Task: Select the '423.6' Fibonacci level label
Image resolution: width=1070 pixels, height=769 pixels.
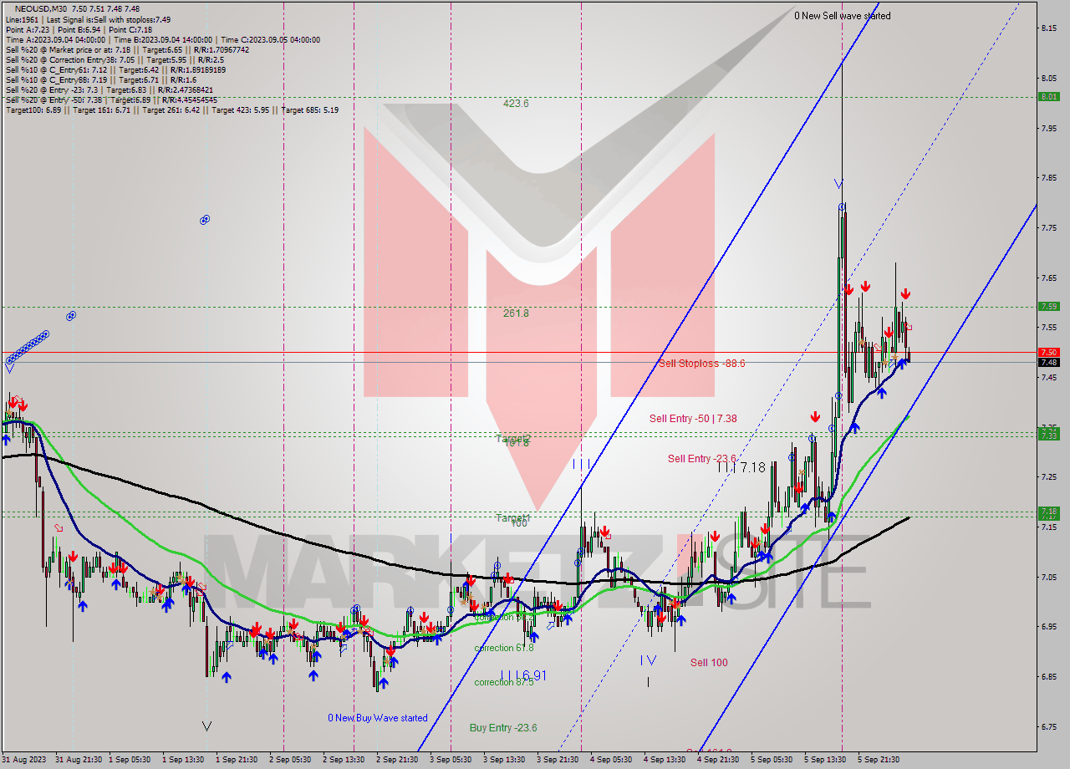Action: tap(516, 104)
